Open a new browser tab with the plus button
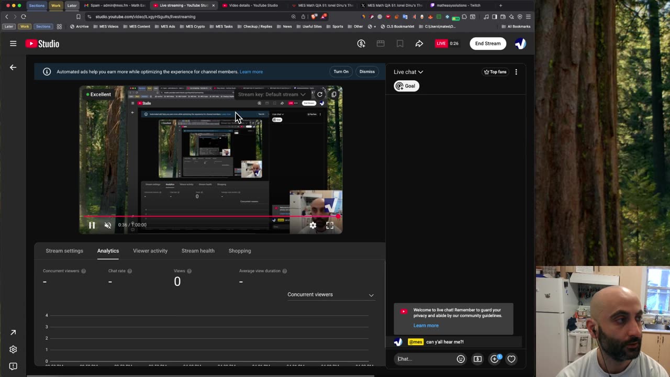Viewport: 670px width, 377px height. click(500, 5)
